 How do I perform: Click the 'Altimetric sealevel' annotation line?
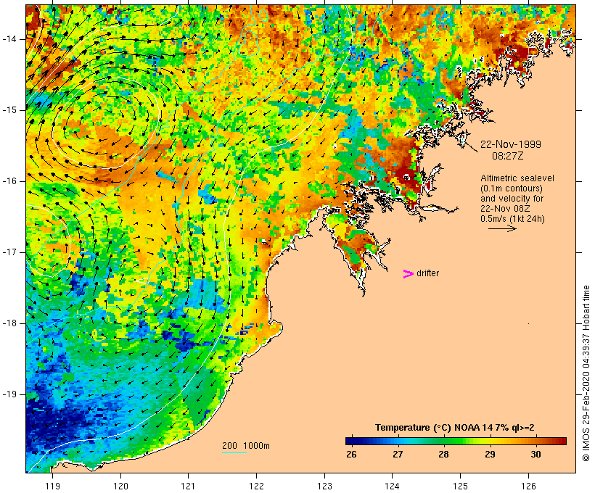(x=517, y=178)
